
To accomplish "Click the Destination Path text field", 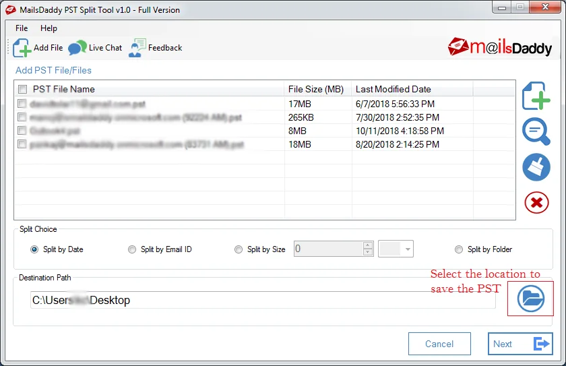I will [263, 301].
